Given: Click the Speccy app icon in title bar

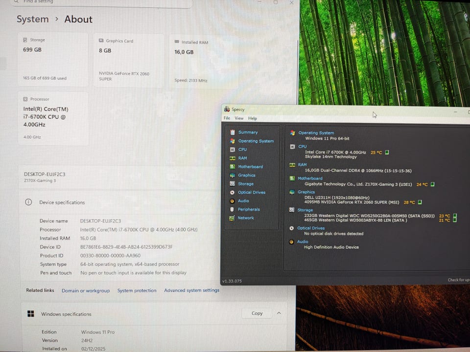Looking at the screenshot, I should coord(227,109).
